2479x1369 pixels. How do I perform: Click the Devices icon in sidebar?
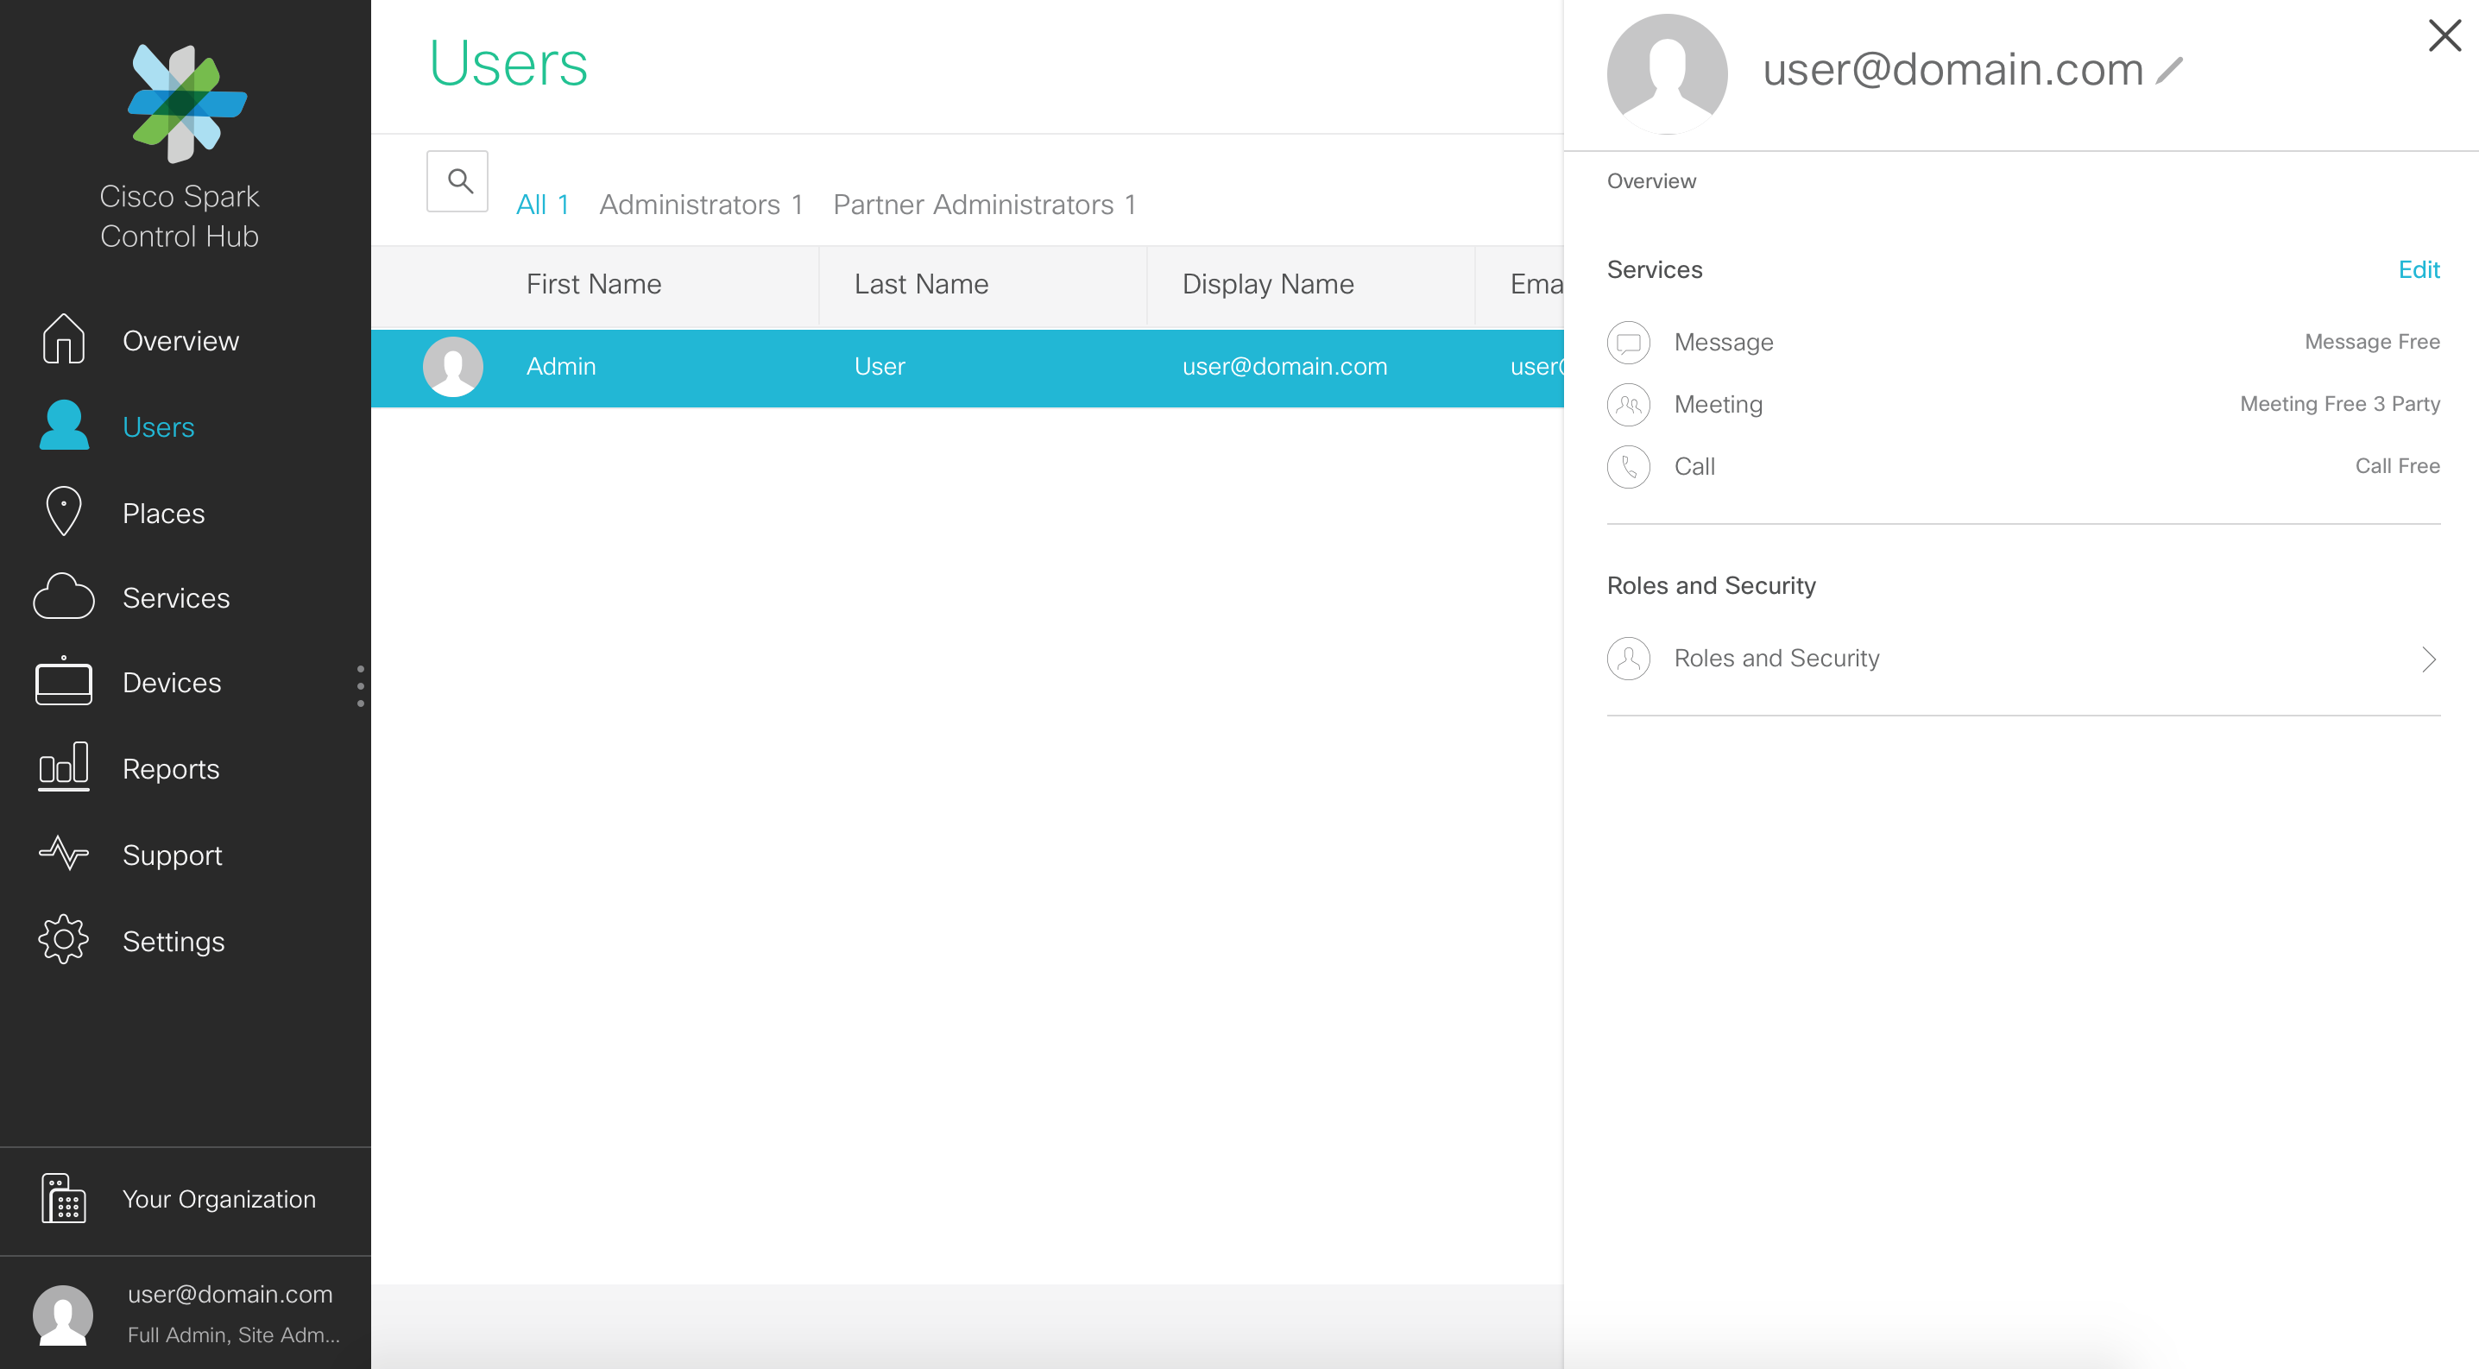coord(62,683)
